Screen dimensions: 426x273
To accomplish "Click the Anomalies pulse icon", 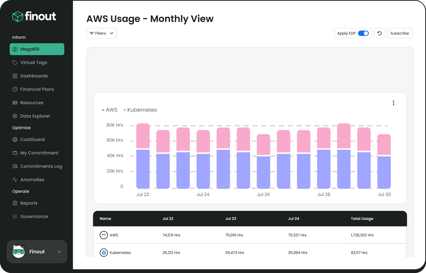I will [x=15, y=180].
